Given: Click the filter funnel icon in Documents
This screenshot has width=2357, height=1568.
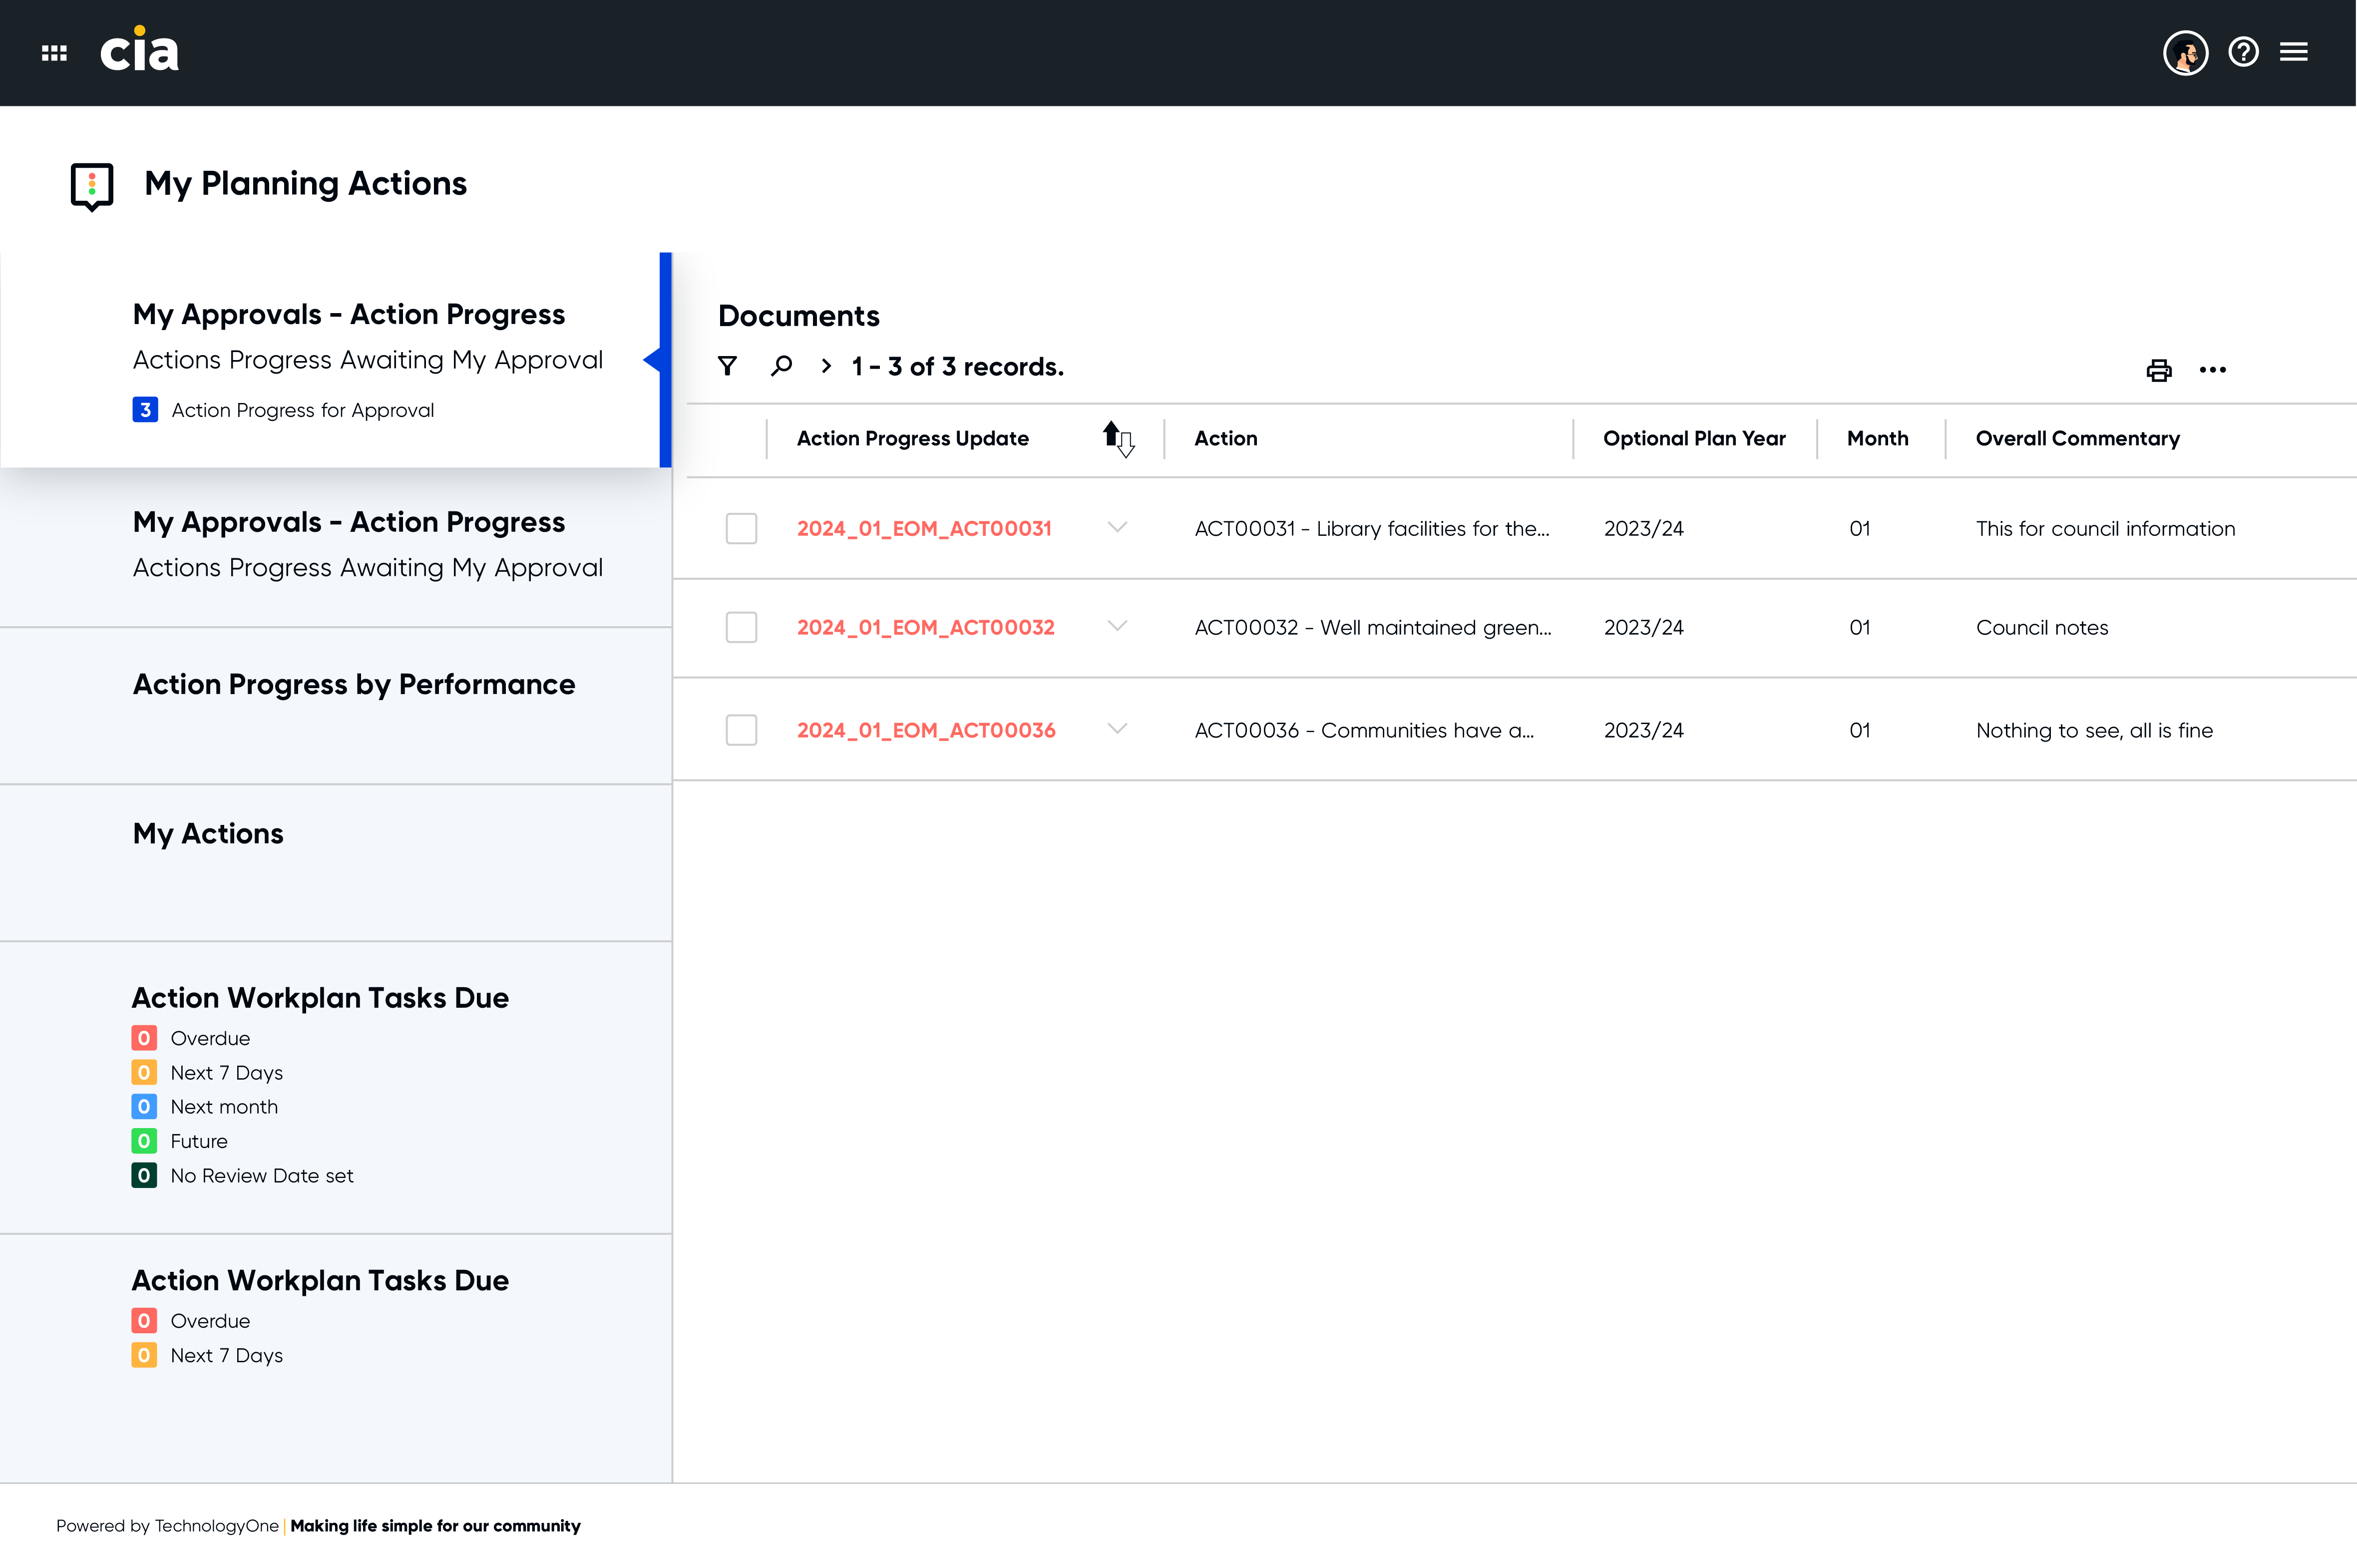Looking at the screenshot, I should (x=727, y=366).
